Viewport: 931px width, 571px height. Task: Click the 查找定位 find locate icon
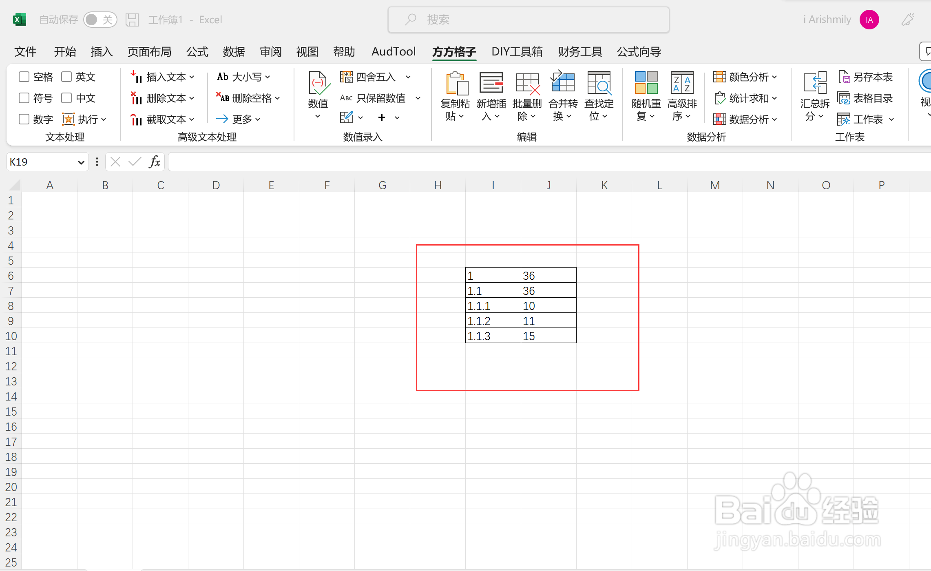[599, 83]
